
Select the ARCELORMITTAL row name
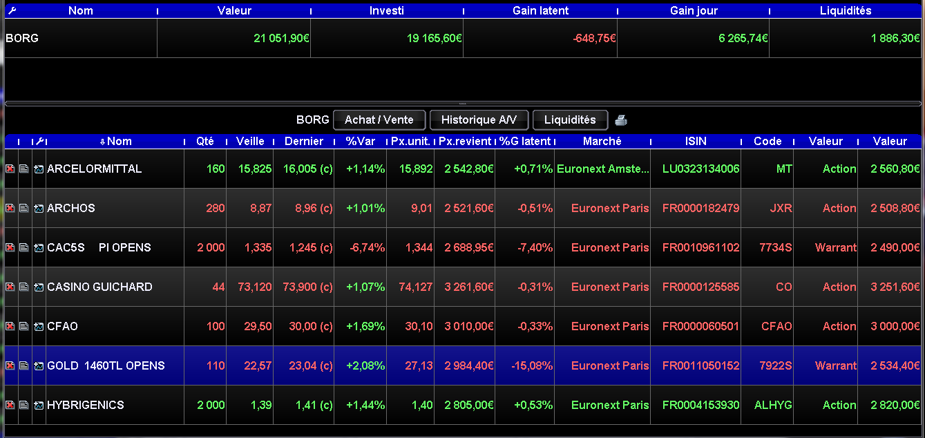95,169
